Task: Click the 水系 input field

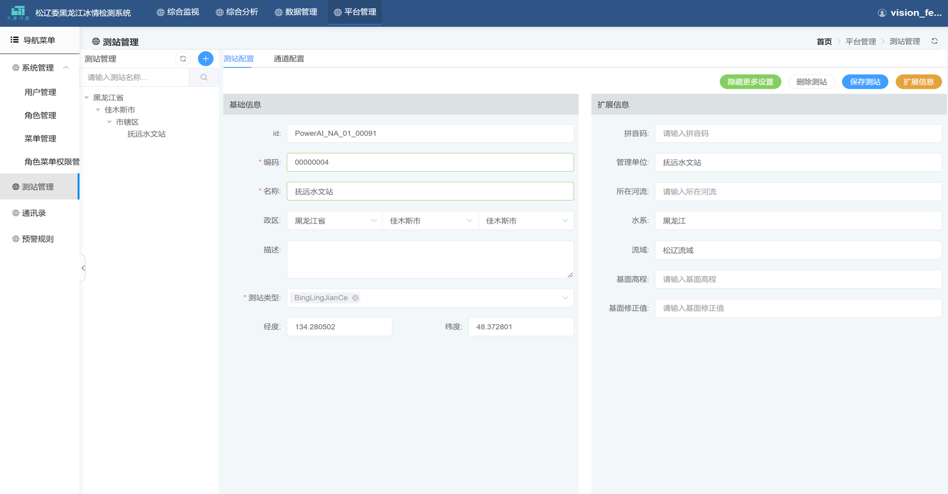Action: pyautogui.click(x=798, y=221)
